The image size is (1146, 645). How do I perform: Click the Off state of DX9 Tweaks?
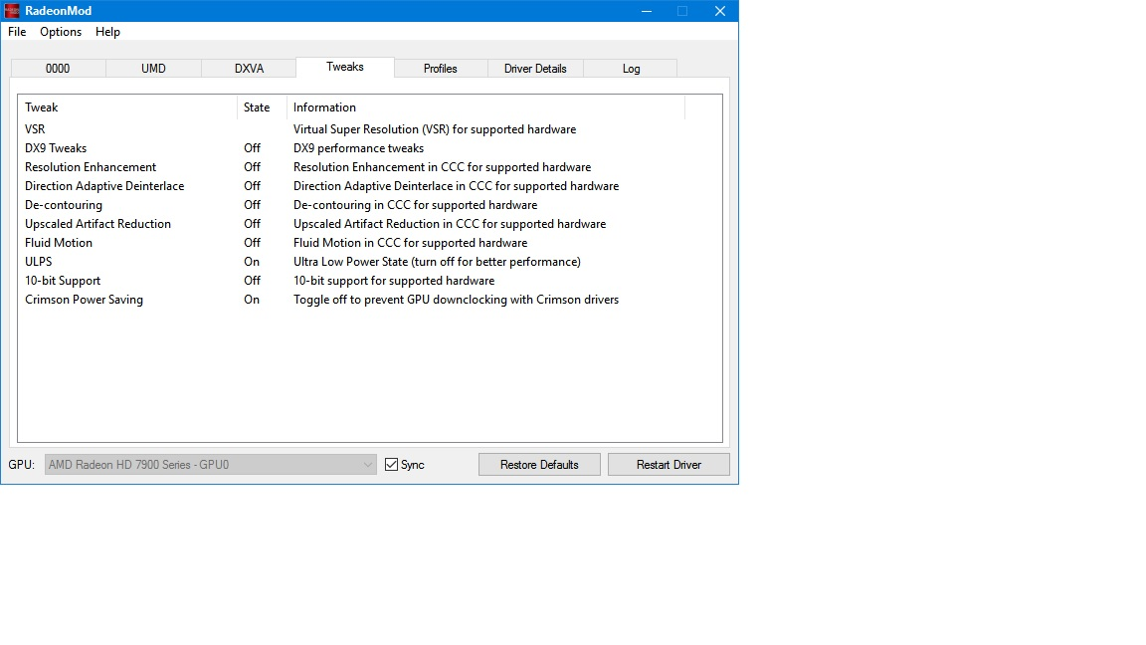(x=252, y=147)
